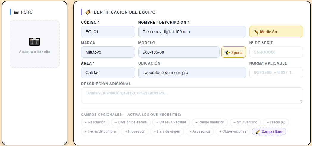Enable the Fecha de compra field
Screen dimensions: 312x146
point(100,131)
